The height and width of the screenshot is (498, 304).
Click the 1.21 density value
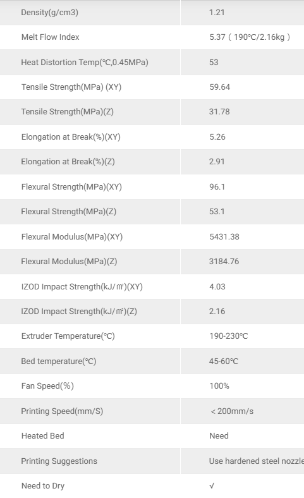point(217,13)
